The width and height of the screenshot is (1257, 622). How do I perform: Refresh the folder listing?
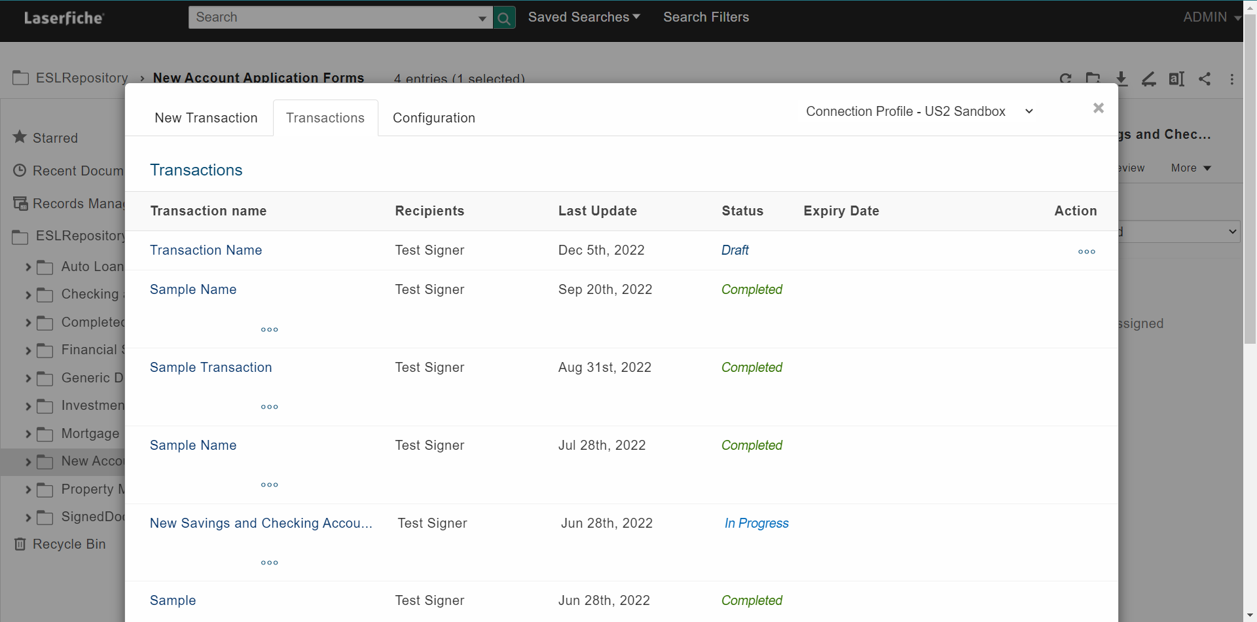point(1065,79)
